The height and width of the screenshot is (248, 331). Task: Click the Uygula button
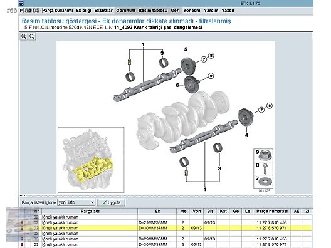tap(111, 202)
